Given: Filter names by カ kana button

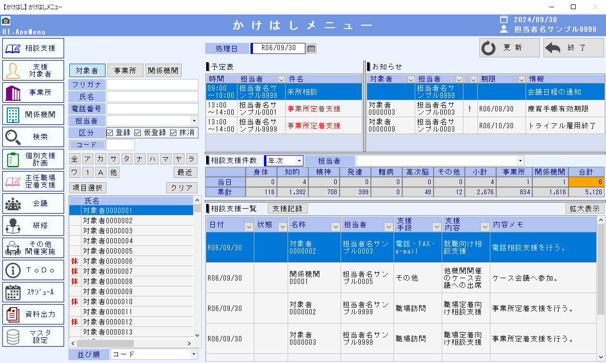Looking at the screenshot, I should pos(100,159).
